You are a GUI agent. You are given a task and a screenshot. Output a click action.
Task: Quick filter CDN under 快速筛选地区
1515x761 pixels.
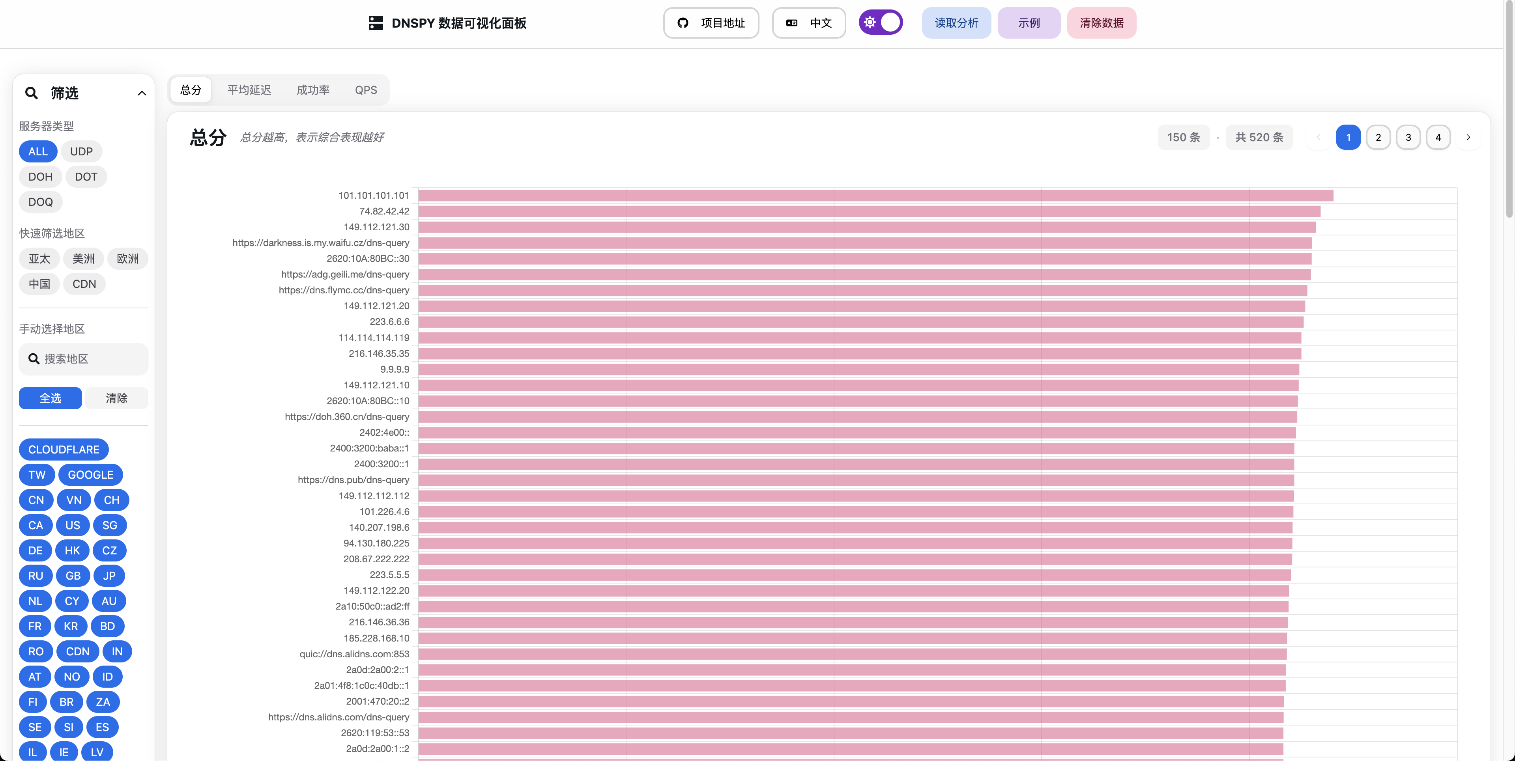(x=84, y=284)
